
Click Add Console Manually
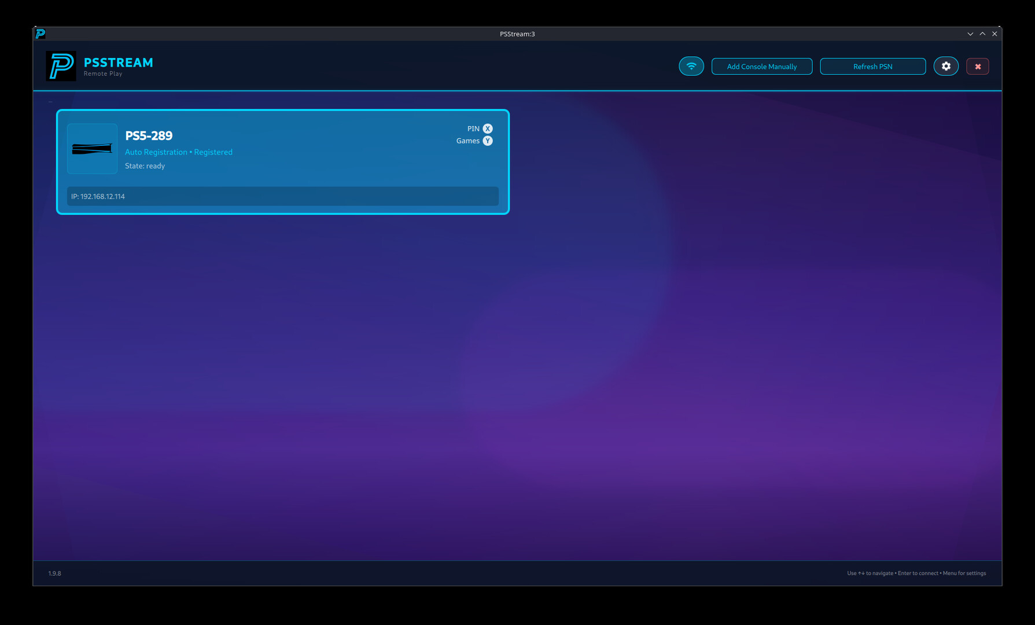tap(761, 66)
